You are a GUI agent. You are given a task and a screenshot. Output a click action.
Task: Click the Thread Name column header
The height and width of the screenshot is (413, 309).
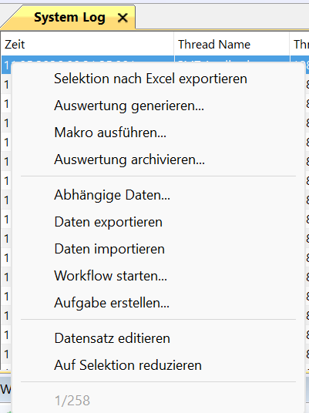click(x=232, y=44)
